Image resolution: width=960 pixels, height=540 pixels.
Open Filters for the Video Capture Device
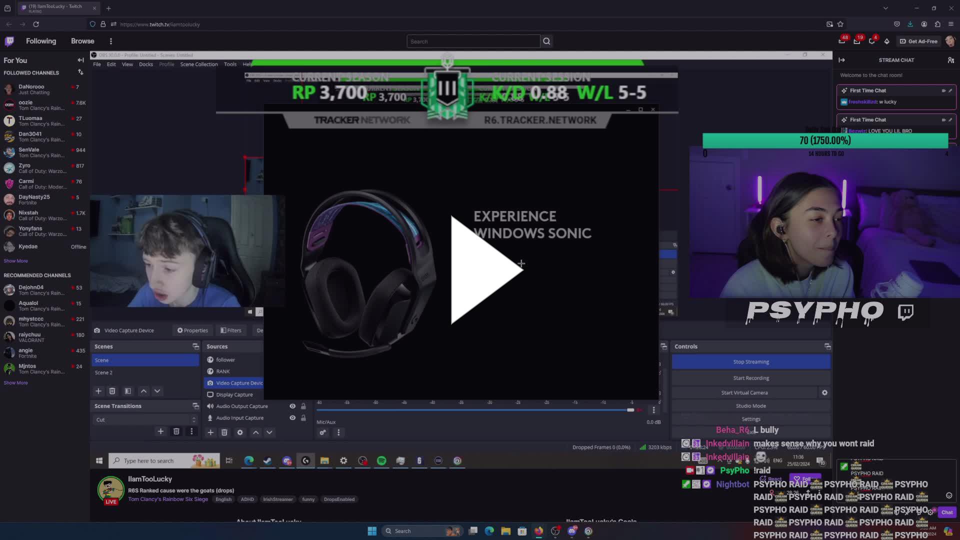[231, 330]
